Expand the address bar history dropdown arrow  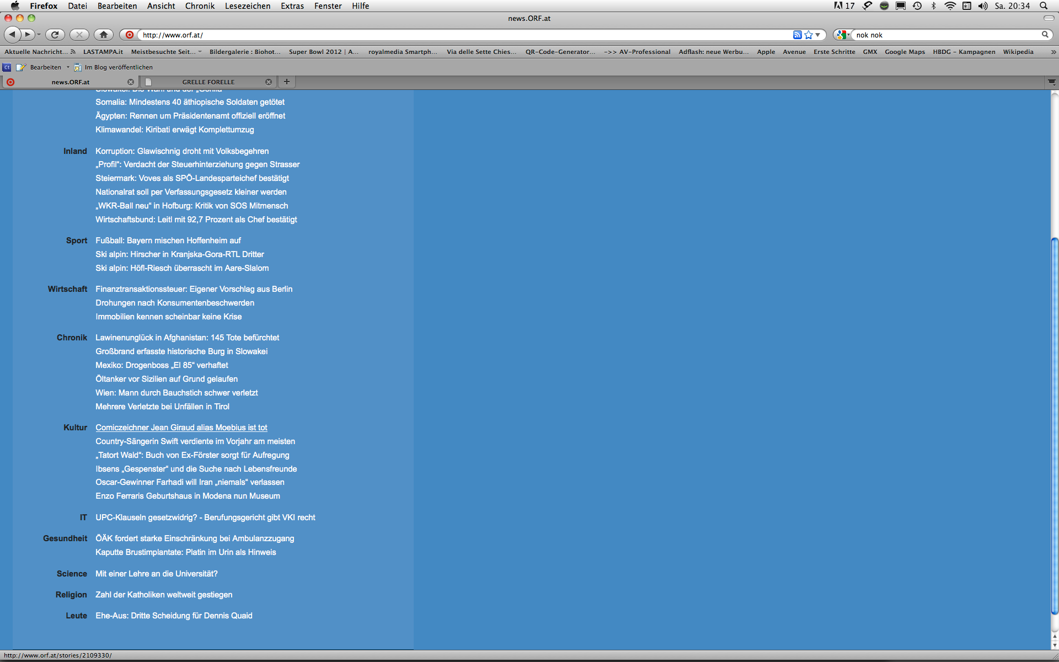pyautogui.click(x=818, y=35)
